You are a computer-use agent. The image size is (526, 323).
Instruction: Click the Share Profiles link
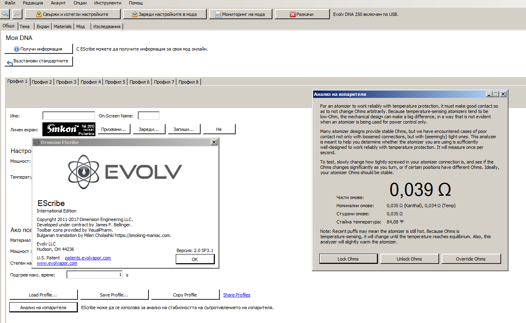pyautogui.click(x=236, y=295)
